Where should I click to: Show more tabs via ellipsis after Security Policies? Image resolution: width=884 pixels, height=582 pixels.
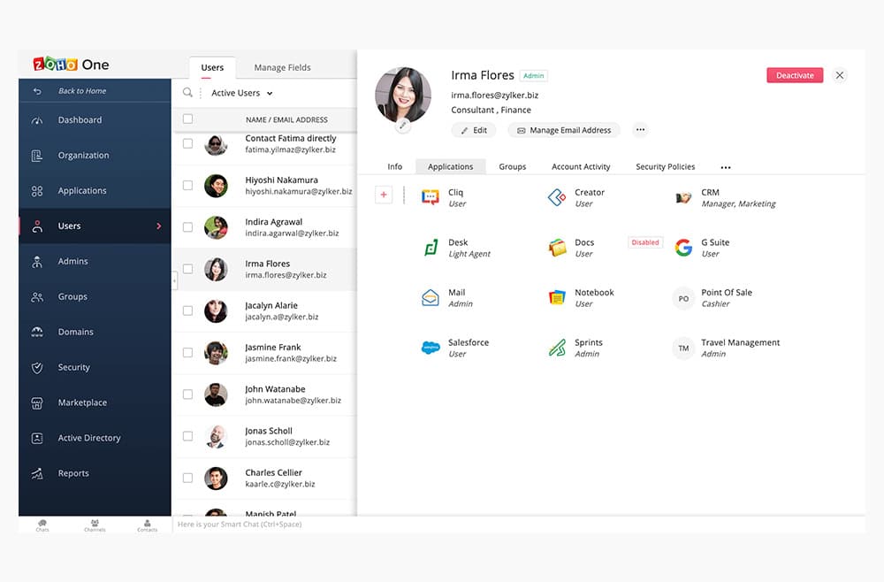click(x=726, y=167)
